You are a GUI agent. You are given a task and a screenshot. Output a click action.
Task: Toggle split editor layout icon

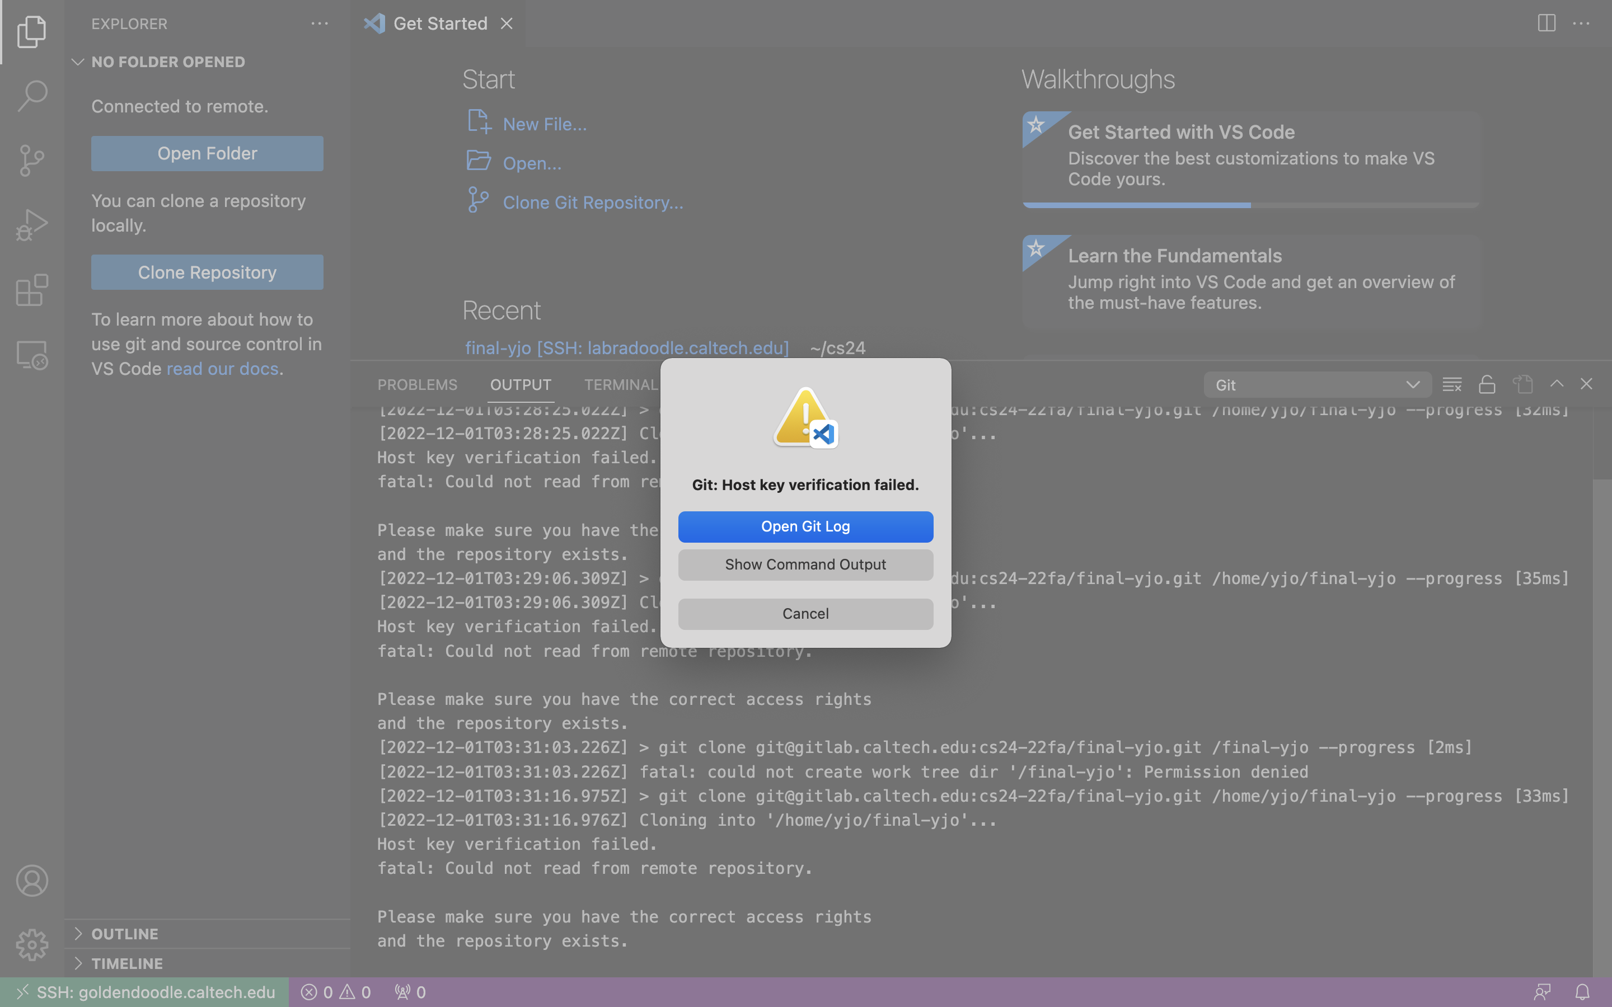[x=1546, y=23]
